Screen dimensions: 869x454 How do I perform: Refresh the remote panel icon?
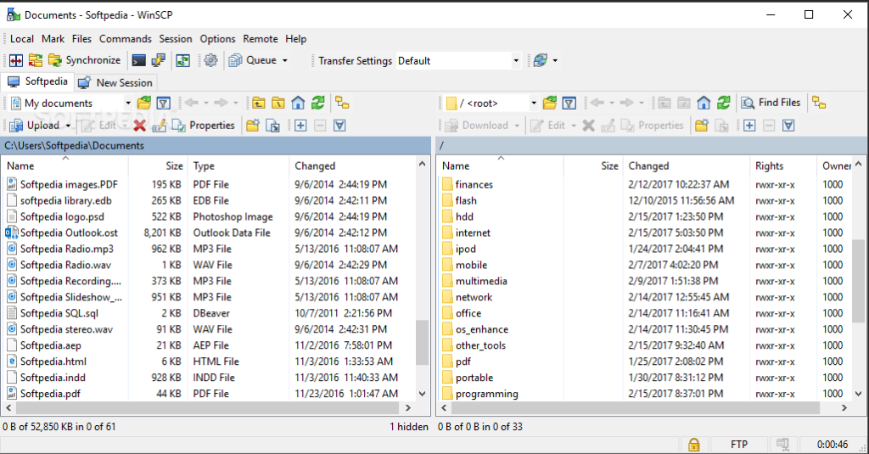[x=723, y=104]
